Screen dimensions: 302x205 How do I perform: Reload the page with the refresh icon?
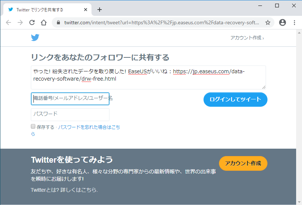(32, 22)
